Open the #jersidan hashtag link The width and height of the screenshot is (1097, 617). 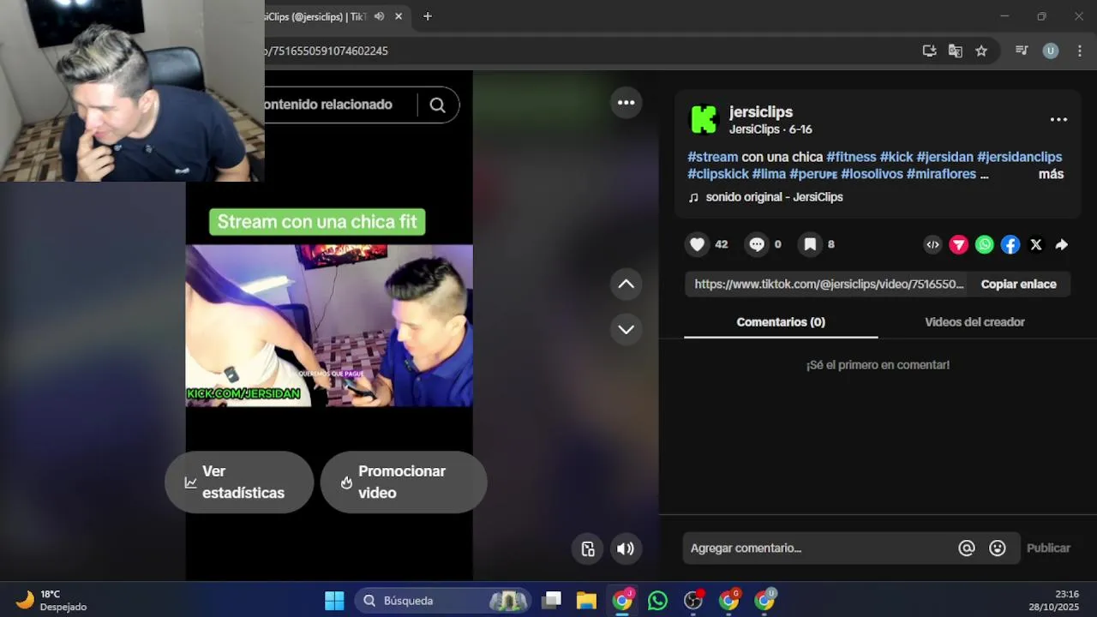pos(944,157)
